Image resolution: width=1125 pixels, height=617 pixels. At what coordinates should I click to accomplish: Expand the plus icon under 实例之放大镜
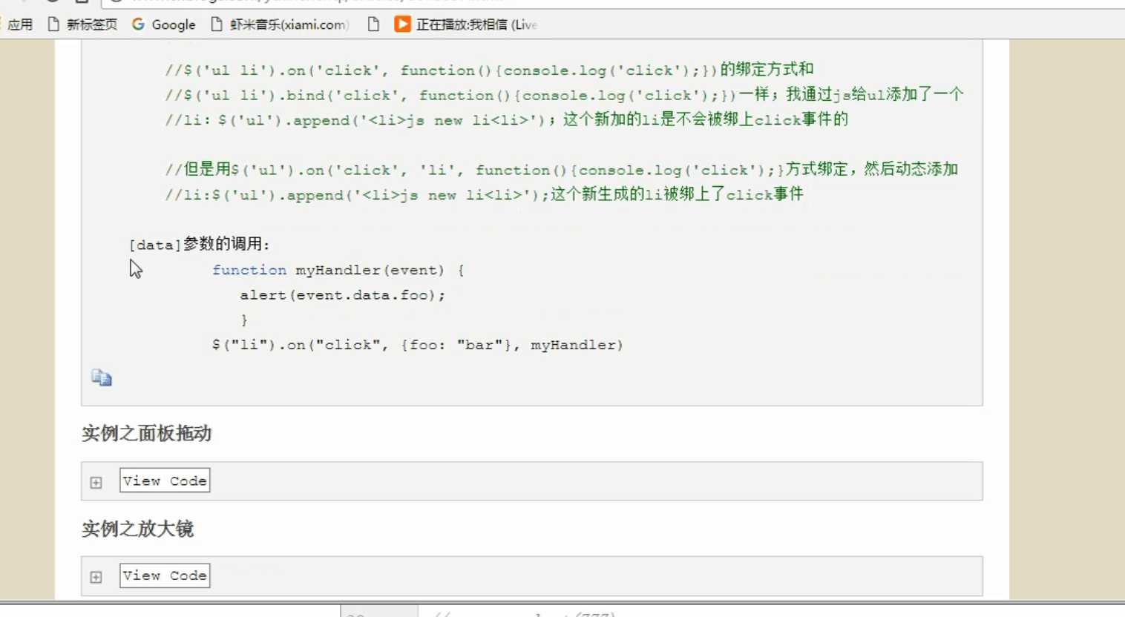(x=96, y=577)
